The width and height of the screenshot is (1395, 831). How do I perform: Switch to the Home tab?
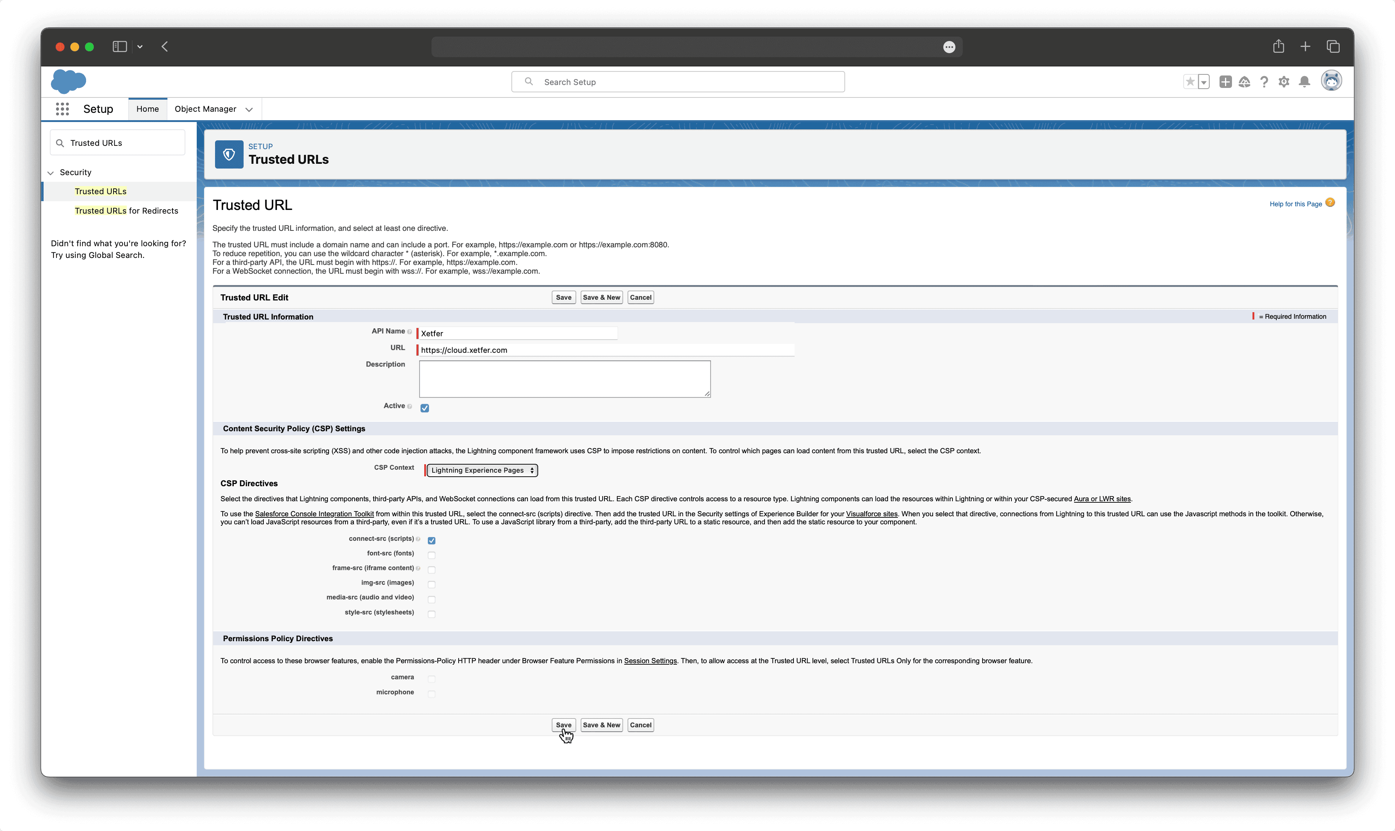[x=148, y=108]
